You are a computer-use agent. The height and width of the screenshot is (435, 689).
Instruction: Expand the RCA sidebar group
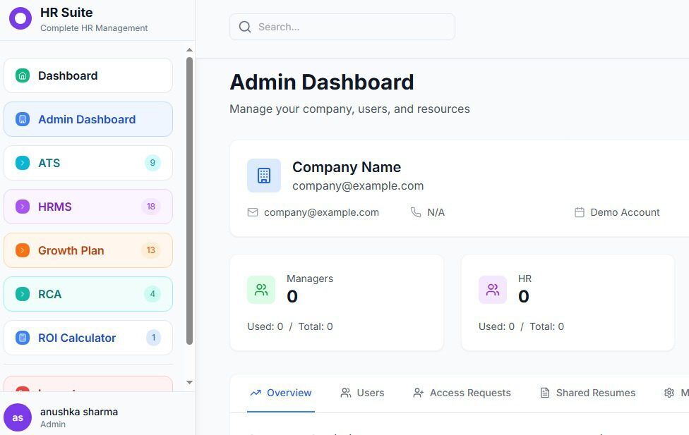(88, 294)
